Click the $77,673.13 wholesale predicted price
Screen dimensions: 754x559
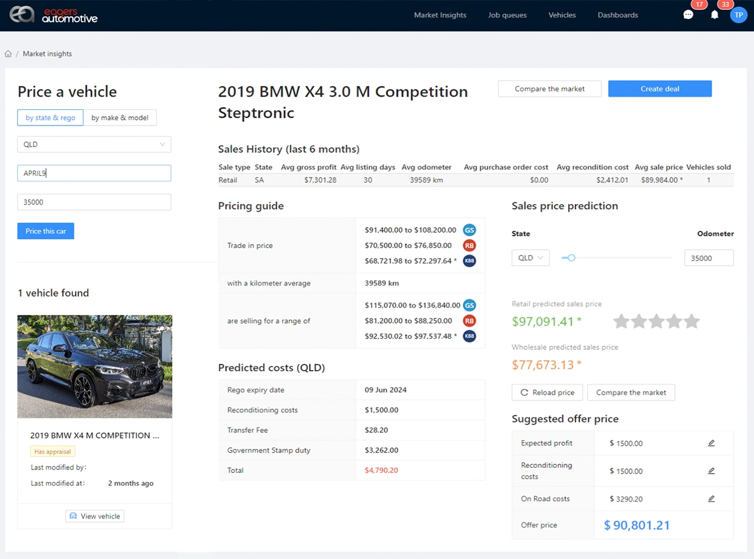pos(547,365)
